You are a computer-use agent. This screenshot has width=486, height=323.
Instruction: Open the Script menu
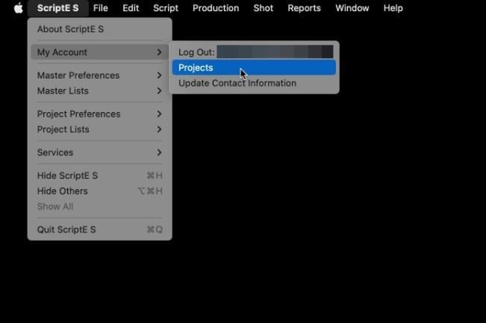166,8
